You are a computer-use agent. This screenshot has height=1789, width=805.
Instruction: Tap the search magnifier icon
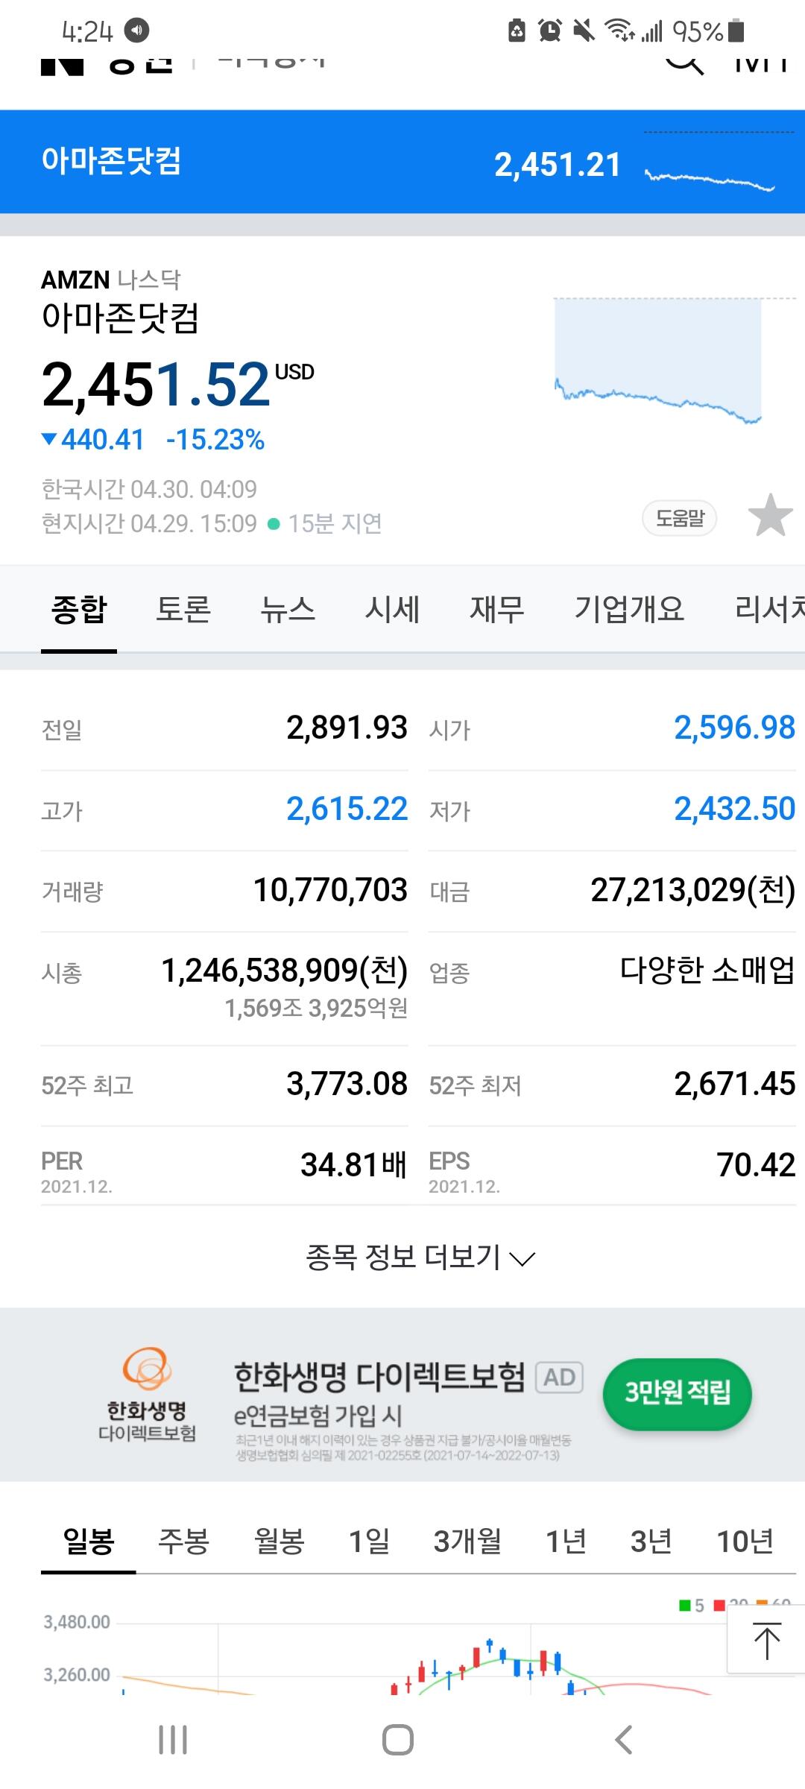pos(684,64)
